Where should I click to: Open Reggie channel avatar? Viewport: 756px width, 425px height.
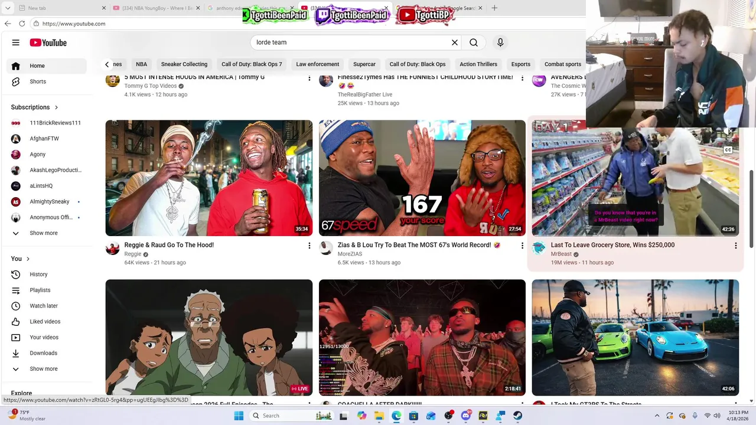click(113, 248)
